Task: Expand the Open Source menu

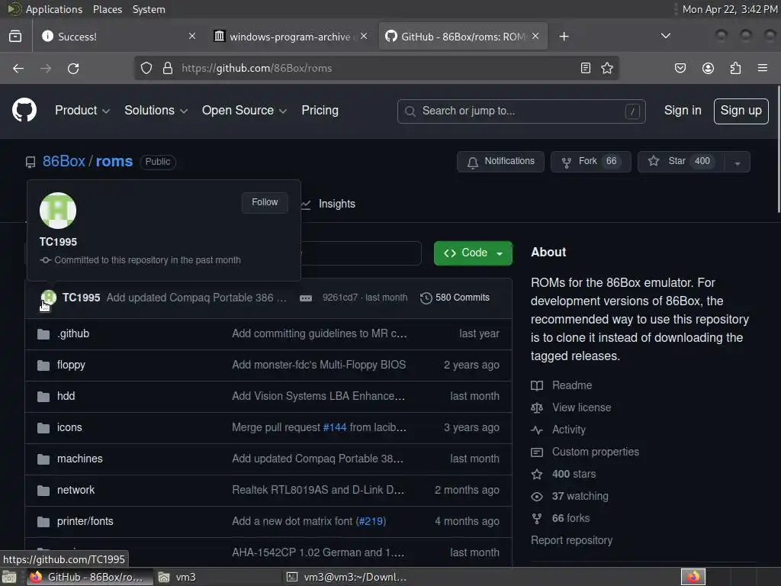Action: pos(244,110)
